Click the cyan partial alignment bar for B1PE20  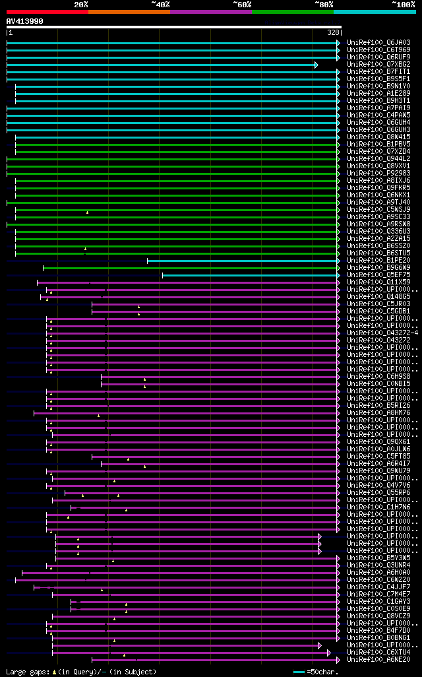[x=243, y=261]
